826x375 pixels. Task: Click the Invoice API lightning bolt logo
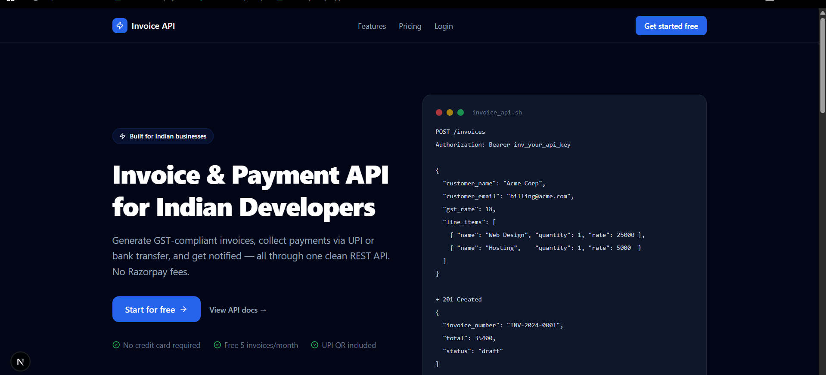(120, 26)
